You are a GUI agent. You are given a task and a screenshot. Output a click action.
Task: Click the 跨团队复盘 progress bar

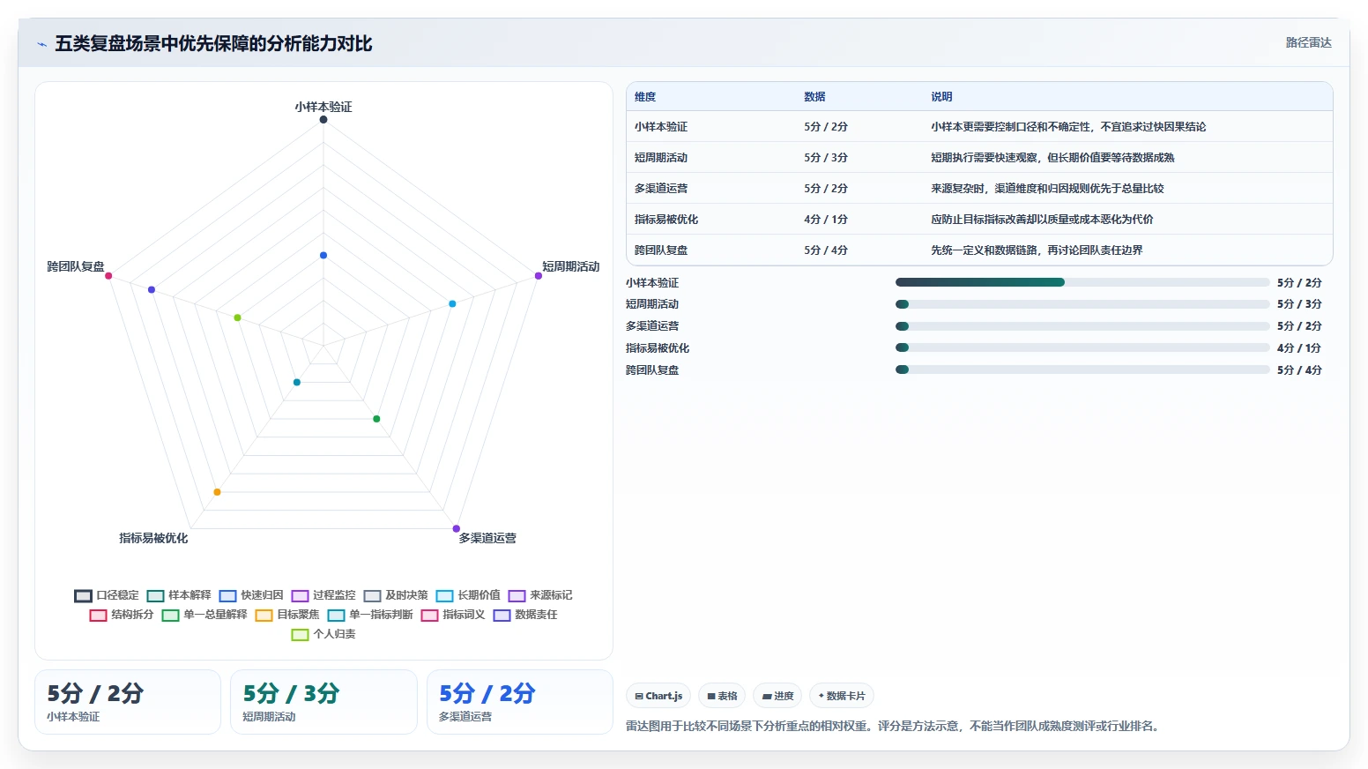click(x=1082, y=370)
